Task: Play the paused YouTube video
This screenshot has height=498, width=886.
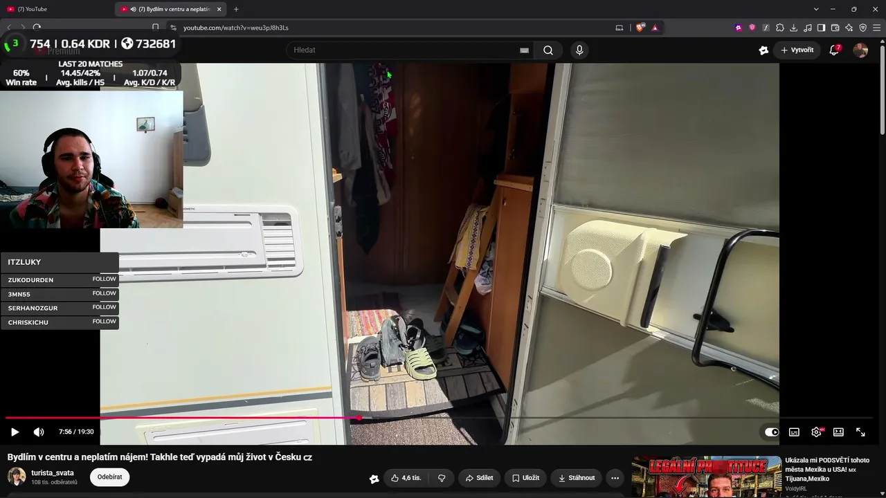Action: tap(15, 432)
